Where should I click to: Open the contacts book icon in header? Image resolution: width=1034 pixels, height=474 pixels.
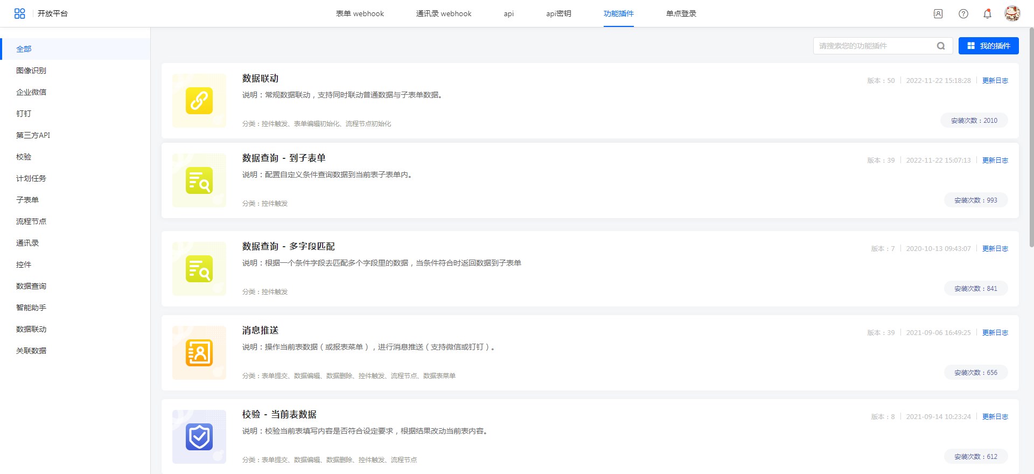(938, 14)
